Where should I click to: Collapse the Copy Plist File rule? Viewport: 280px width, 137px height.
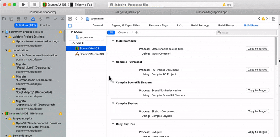(113, 124)
